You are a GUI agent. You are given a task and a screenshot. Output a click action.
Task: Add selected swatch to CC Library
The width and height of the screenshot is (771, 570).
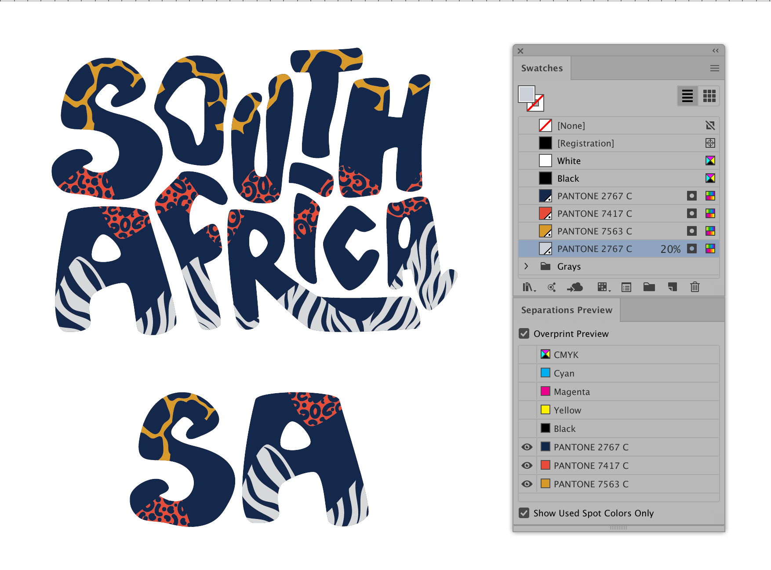[x=575, y=287]
